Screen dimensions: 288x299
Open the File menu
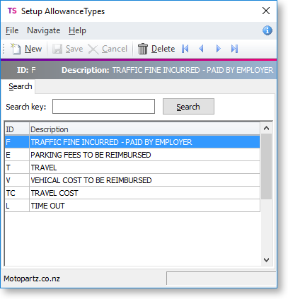coord(12,30)
